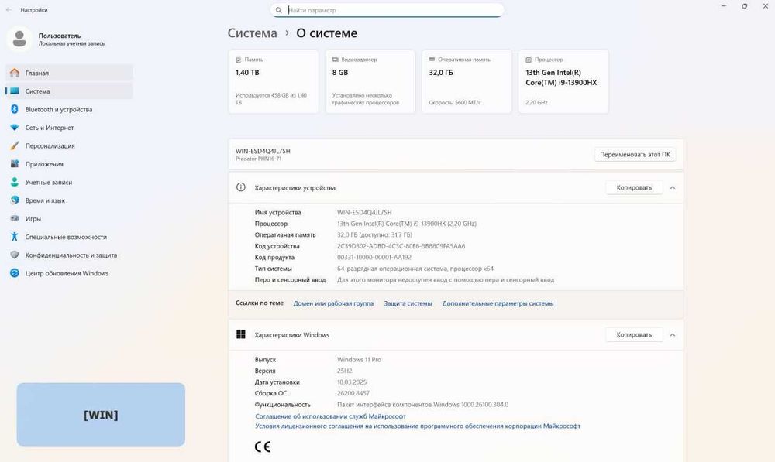Image resolution: width=775 pixels, height=462 pixels.
Task: Open Защита системы link
Action: pos(408,303)
